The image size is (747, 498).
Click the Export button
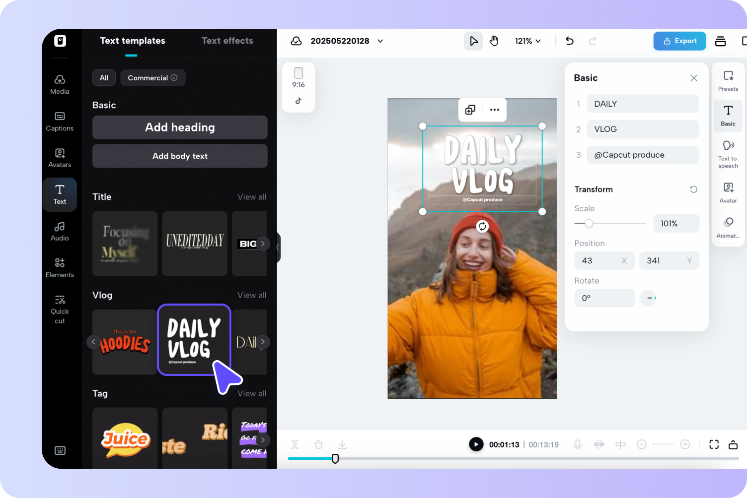click(x=679, y=41)
